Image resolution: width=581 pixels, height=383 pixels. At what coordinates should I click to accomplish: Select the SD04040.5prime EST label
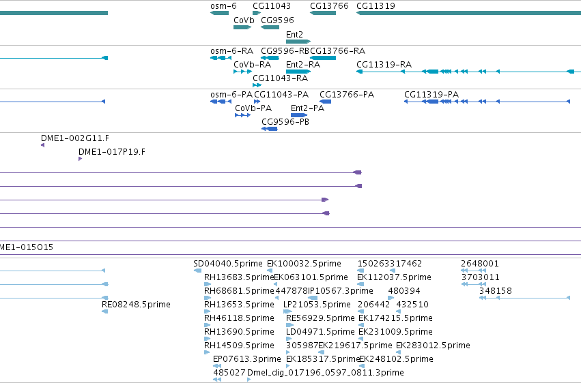228,264
